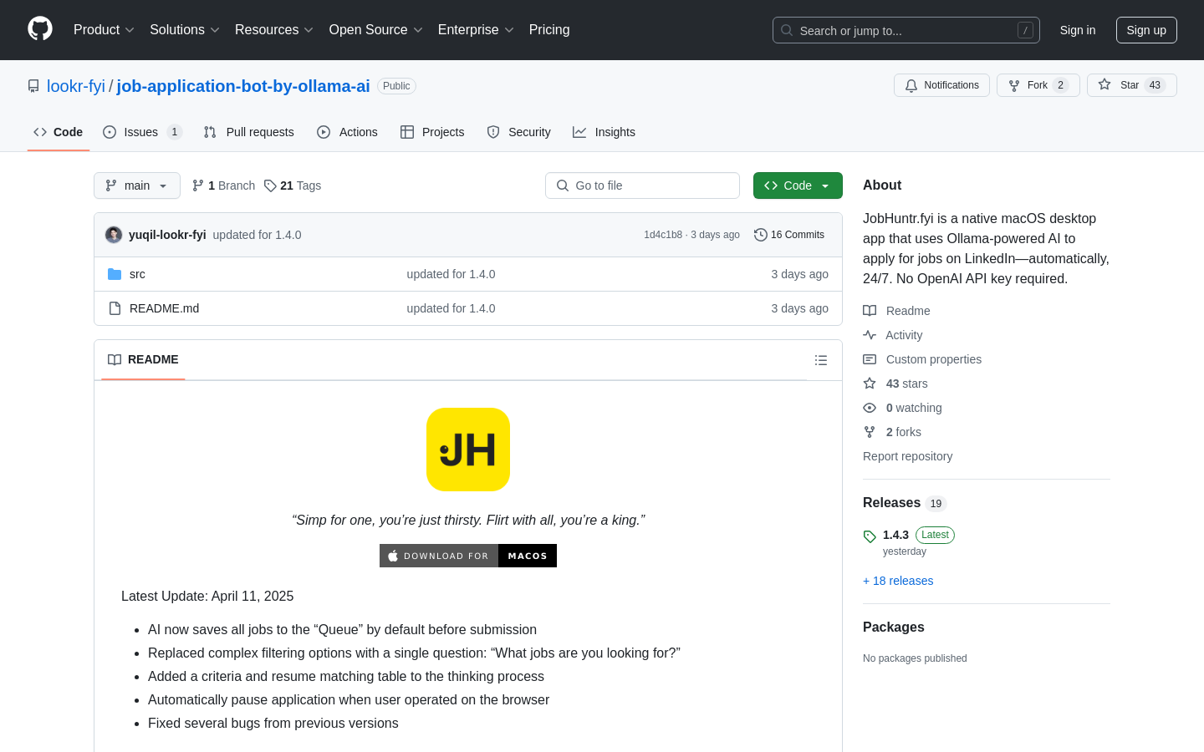Expand the Enterprise menu
Screen dimensions: 1204x752
(475, 30)
